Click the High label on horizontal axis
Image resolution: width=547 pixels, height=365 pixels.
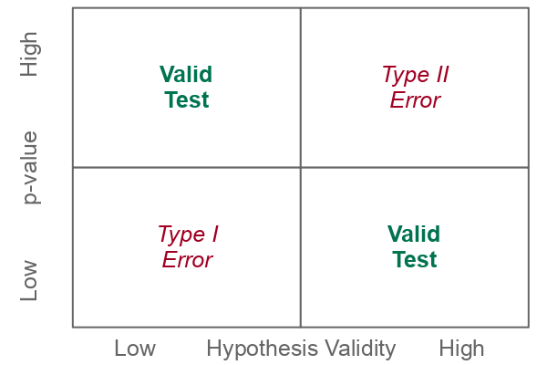coord(461,349)
